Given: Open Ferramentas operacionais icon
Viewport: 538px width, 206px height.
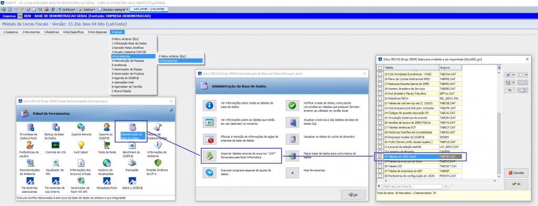Looking at the screenshot, I should point(30,181).
